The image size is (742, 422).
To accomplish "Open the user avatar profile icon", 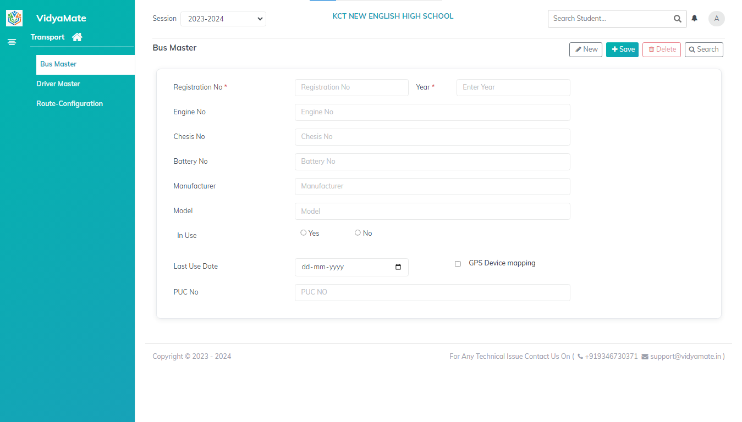I will [x=716, y=19].
